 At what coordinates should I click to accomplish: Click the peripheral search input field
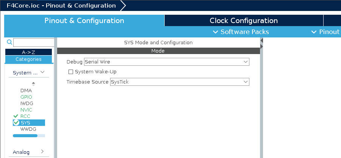click(x=34, y=42)
